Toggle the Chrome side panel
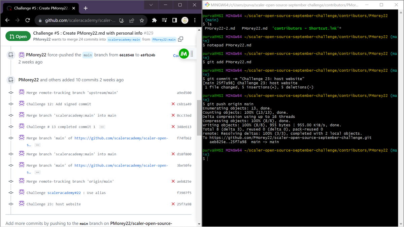Screen dimensions: 404x227 [x=174, y=21]
